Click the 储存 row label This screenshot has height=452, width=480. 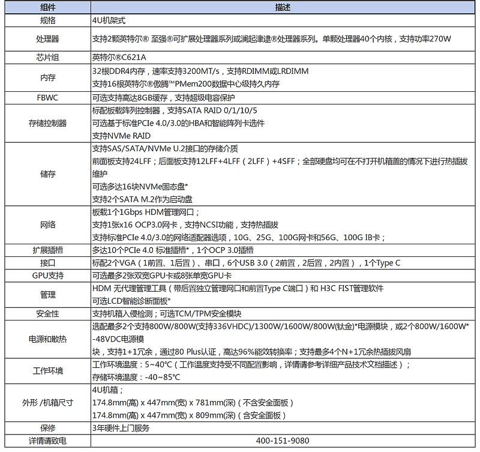tap(48, 174)
